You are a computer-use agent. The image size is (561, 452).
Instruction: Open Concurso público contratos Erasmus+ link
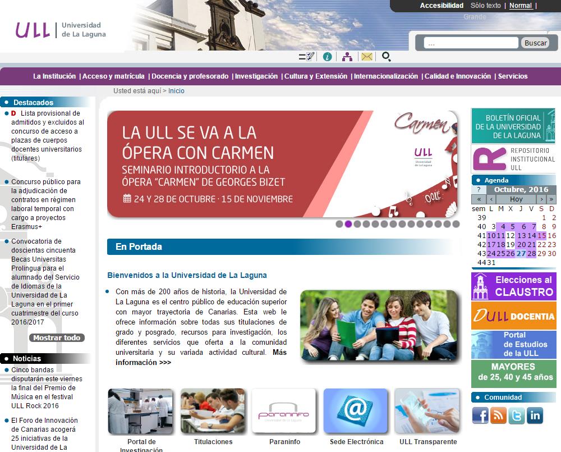(46, 204)
